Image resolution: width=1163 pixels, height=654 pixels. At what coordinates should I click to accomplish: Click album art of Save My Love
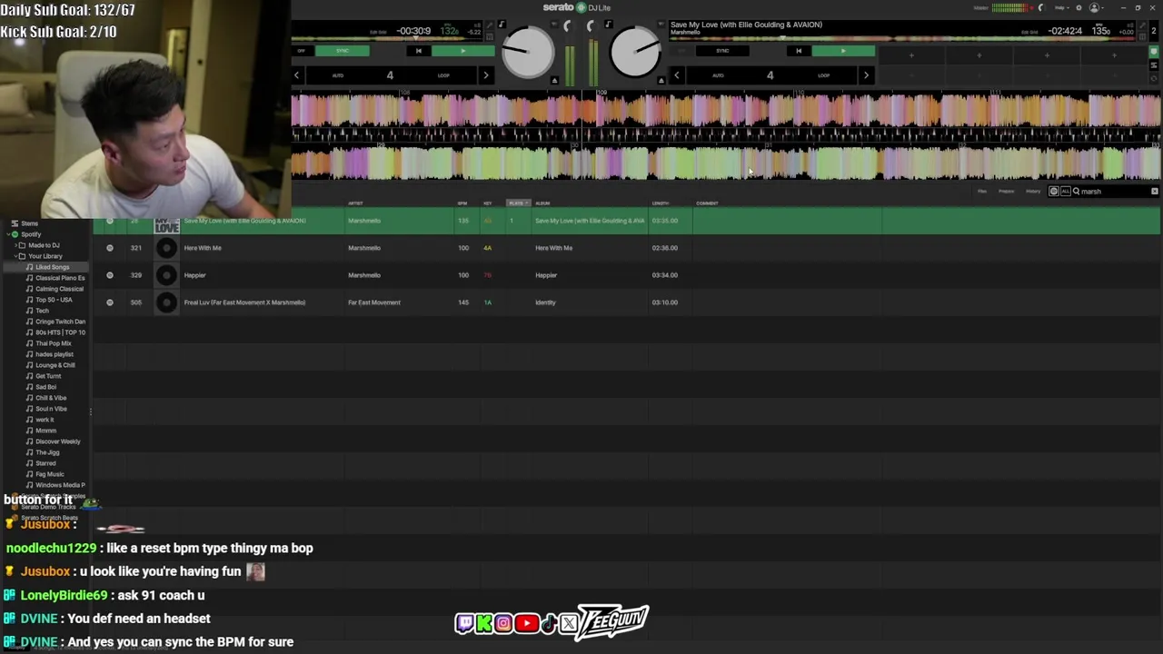click(x=166, y=224)
